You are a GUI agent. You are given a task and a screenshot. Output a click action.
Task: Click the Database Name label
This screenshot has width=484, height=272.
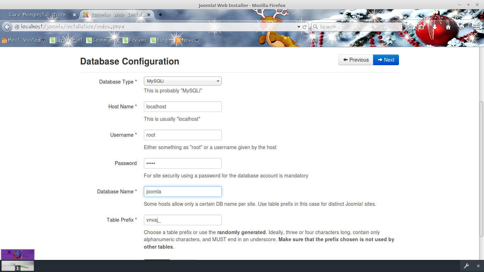[x=117, y=192]
